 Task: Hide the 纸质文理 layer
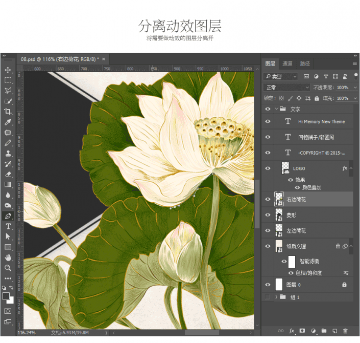pyautogui.click(x=268, y=246)
